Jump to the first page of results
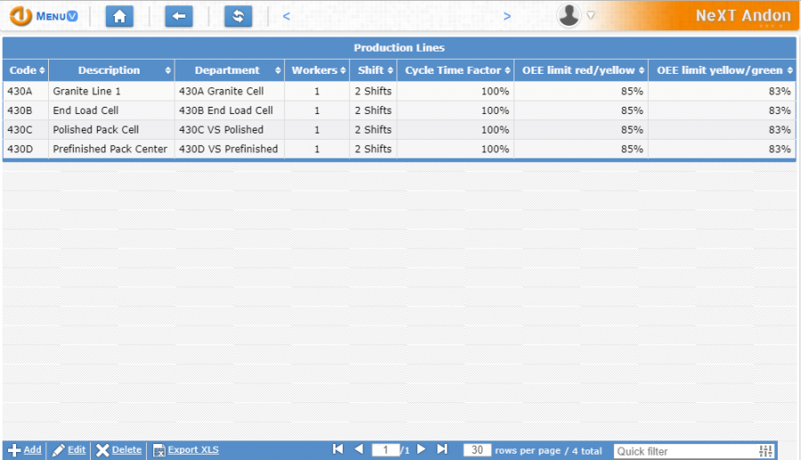The image size is (801, 460). pyautogui.click(x=338, y=449)
